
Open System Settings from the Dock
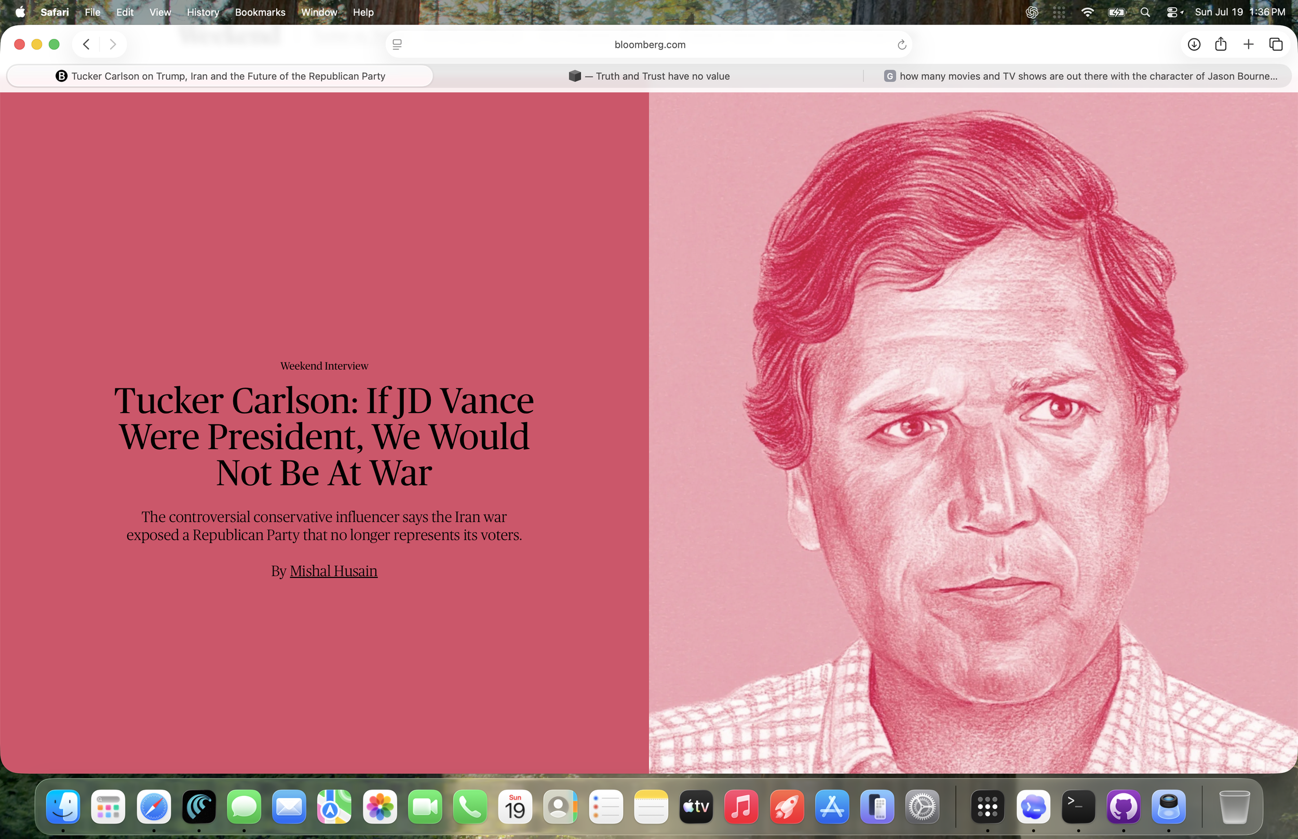922,807
